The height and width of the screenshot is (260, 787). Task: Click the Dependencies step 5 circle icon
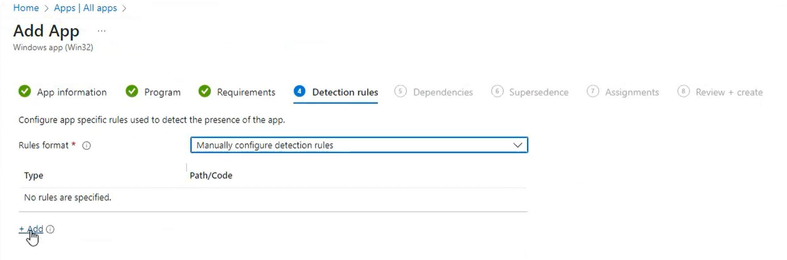coord(400,91)
